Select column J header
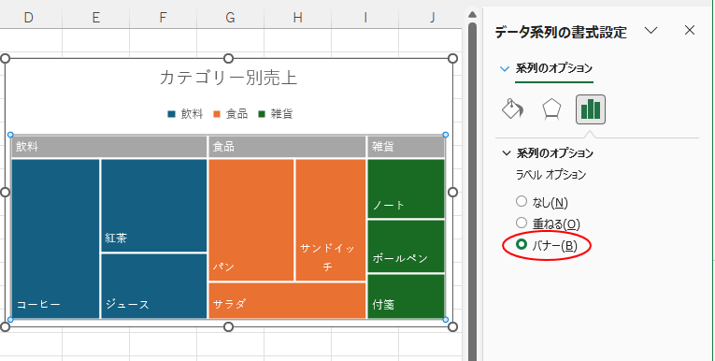715x361 pixels. point(432,18)
